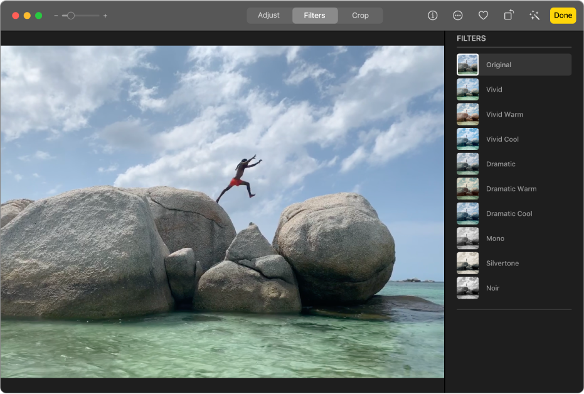Switch to the Crop tab
The image size is (584, 394).
(x=361, y=15)
